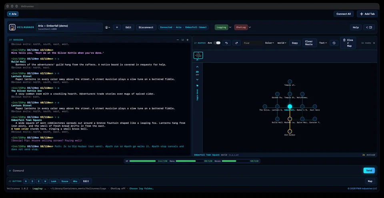Increase session font size with plus

pyautogui.click(x=188, y=40)
